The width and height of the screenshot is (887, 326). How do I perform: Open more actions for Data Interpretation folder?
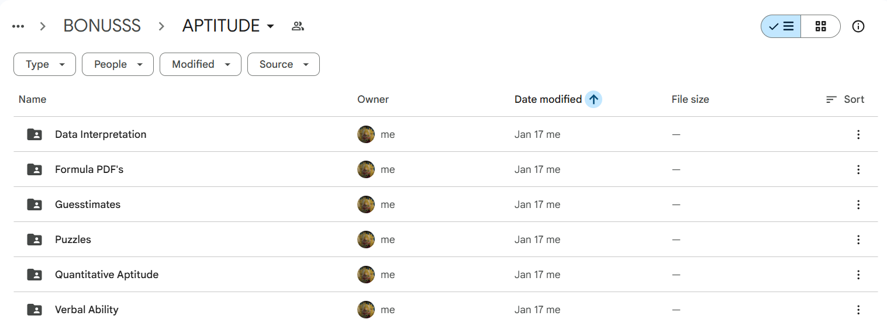point(858,134)
